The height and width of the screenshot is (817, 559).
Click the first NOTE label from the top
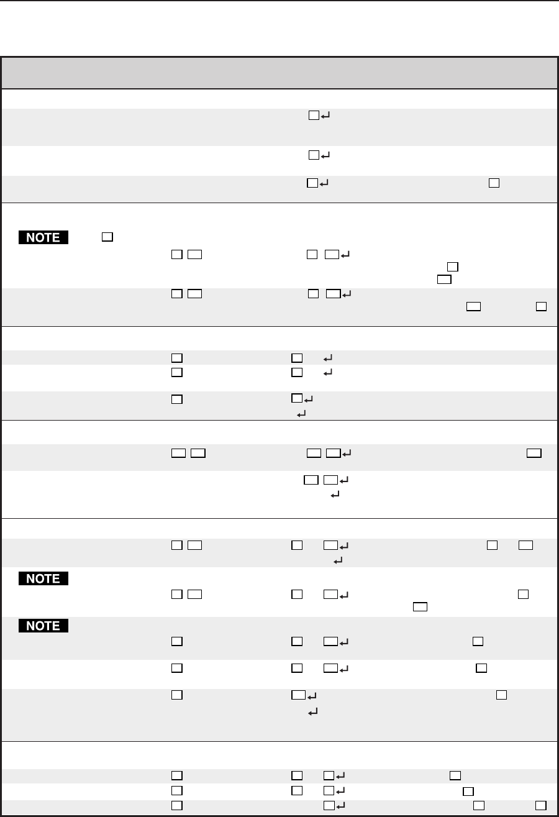click(43, 238)
